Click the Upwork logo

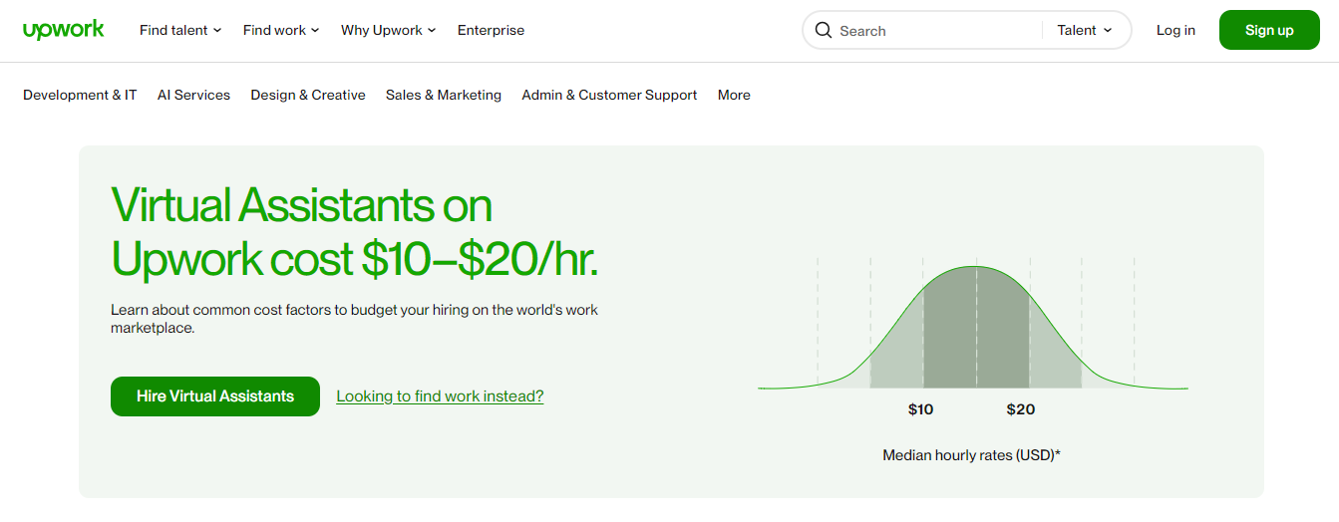click(x=64, y=30)
